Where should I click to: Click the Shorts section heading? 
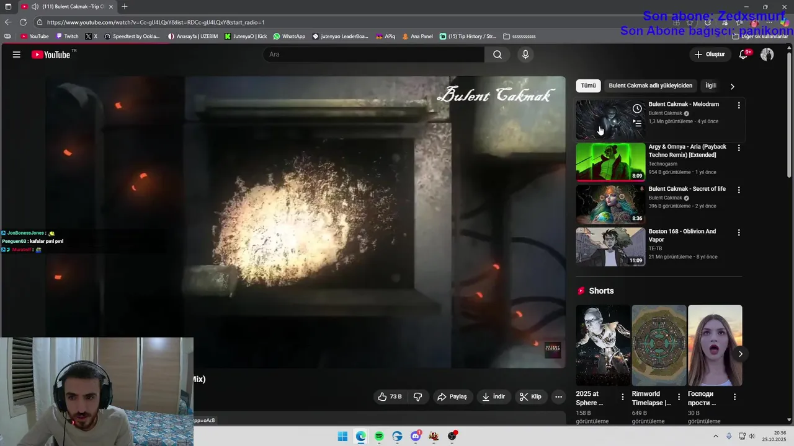(x=601, y=291)
